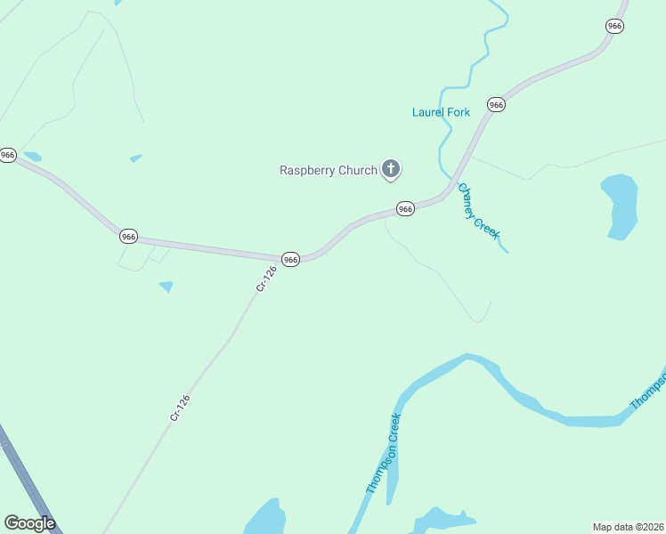Click the 966 shield at the top-right road
The height and width of the screenshot is (534, 666).
pyautogui.click(x=614, y=26)
